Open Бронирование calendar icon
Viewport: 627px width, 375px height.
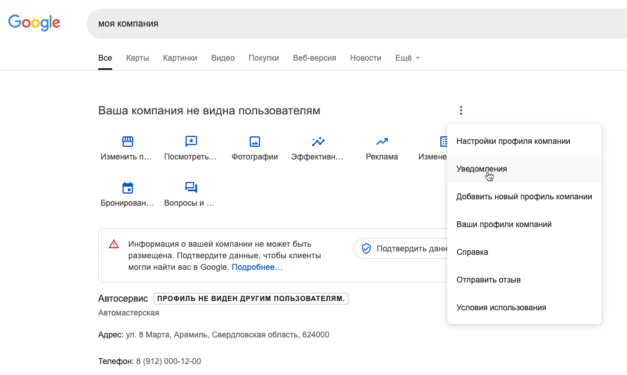pos(128,187)
